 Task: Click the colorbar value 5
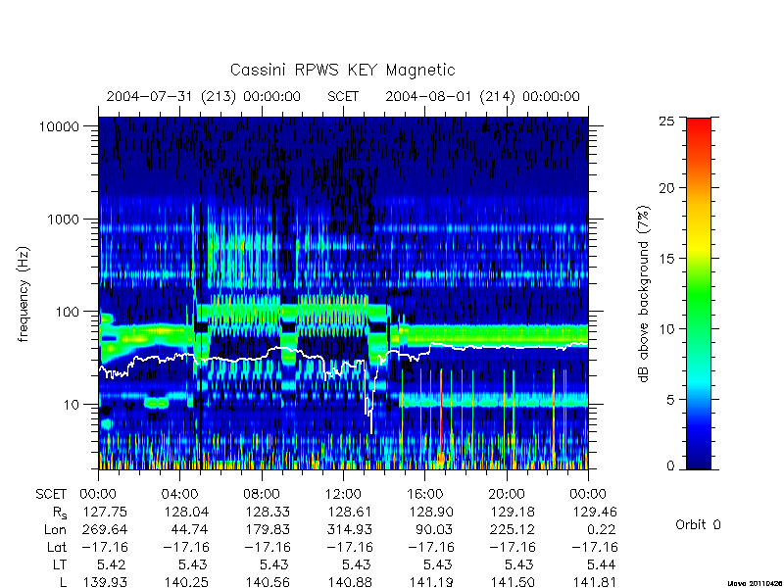670,400
